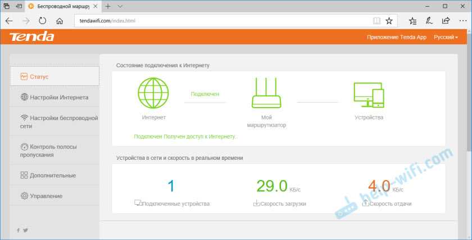Click the green Internet globe icon
Screen dimensions: 472x240
pyautogui.click(x=154, y=93)
